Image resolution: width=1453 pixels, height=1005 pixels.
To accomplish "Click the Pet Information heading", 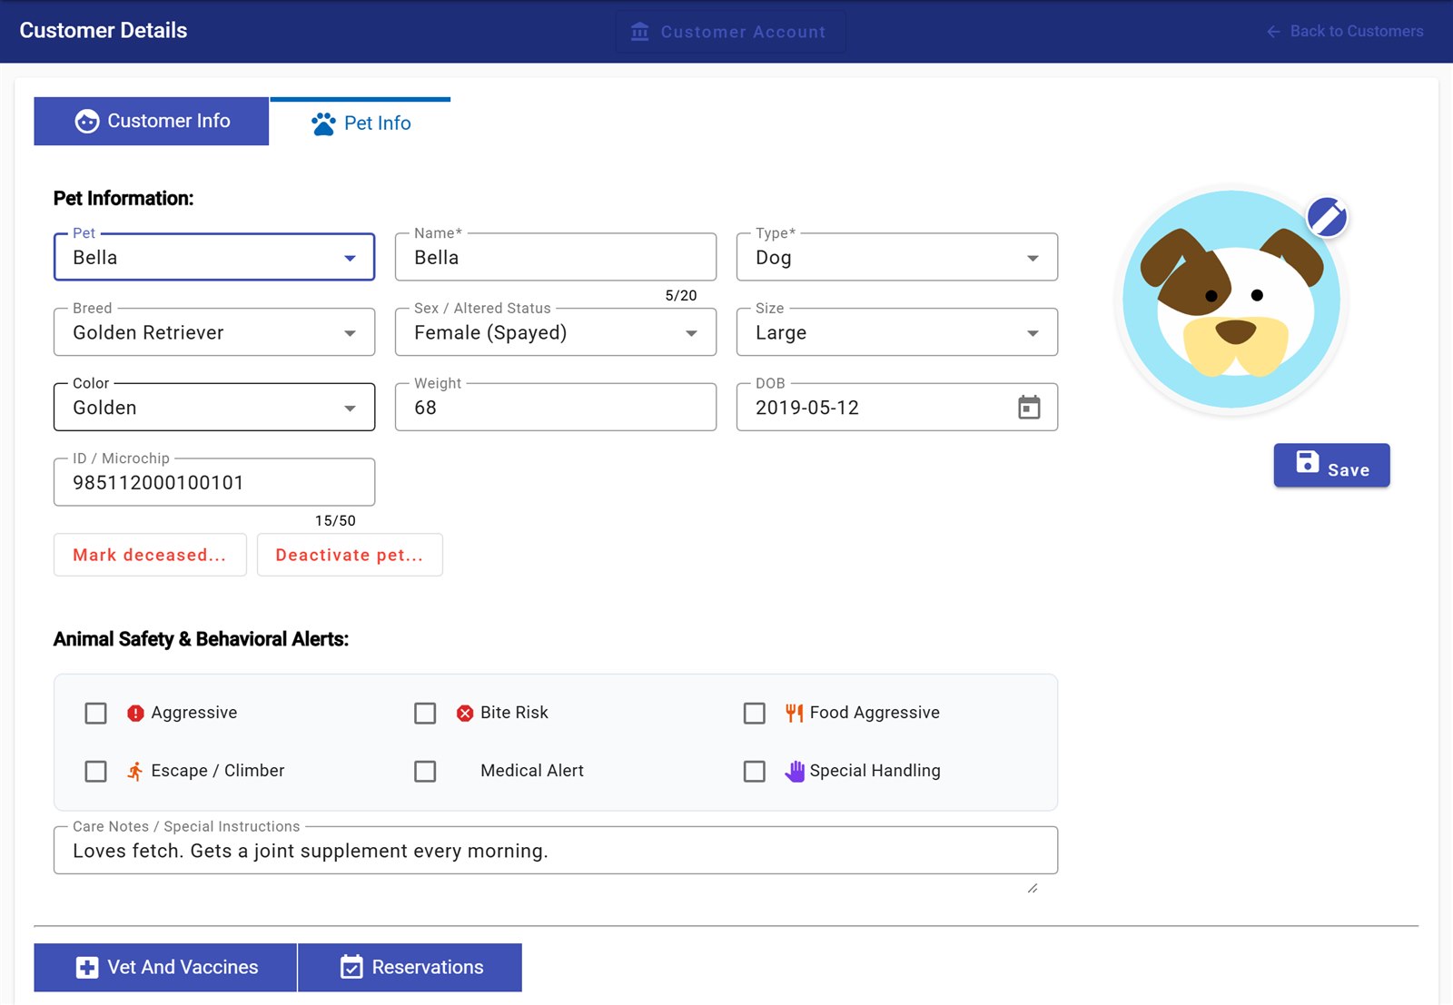I will click(124, 199).
